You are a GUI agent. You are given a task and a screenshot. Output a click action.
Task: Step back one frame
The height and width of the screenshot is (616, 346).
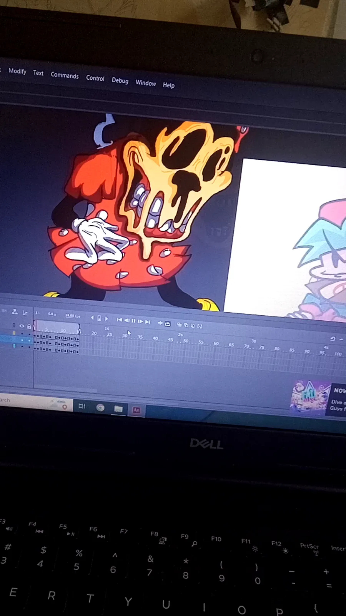tap(127, 320)
